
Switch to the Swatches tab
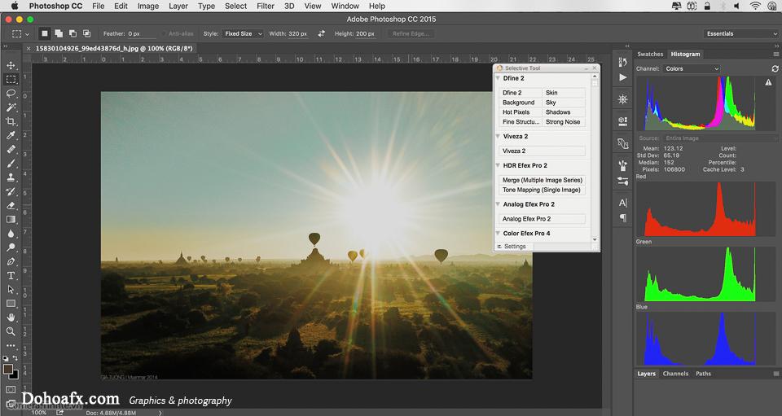(x=650, y=54)
